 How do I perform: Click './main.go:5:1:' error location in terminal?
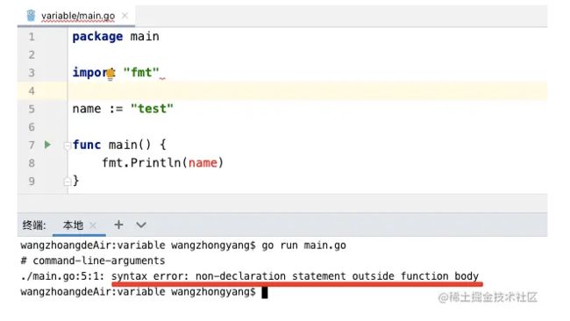[62, 276]
